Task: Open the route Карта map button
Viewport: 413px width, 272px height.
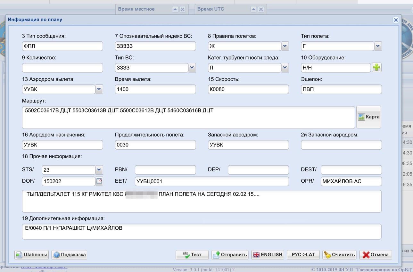Action: tap(369, 117)
